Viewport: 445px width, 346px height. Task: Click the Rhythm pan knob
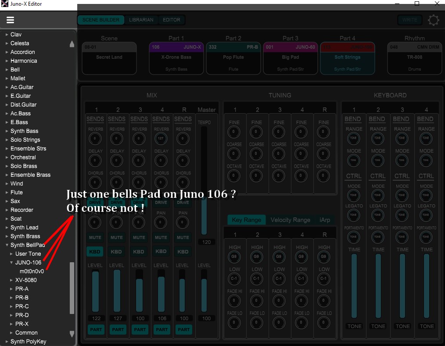pos(183,222)
